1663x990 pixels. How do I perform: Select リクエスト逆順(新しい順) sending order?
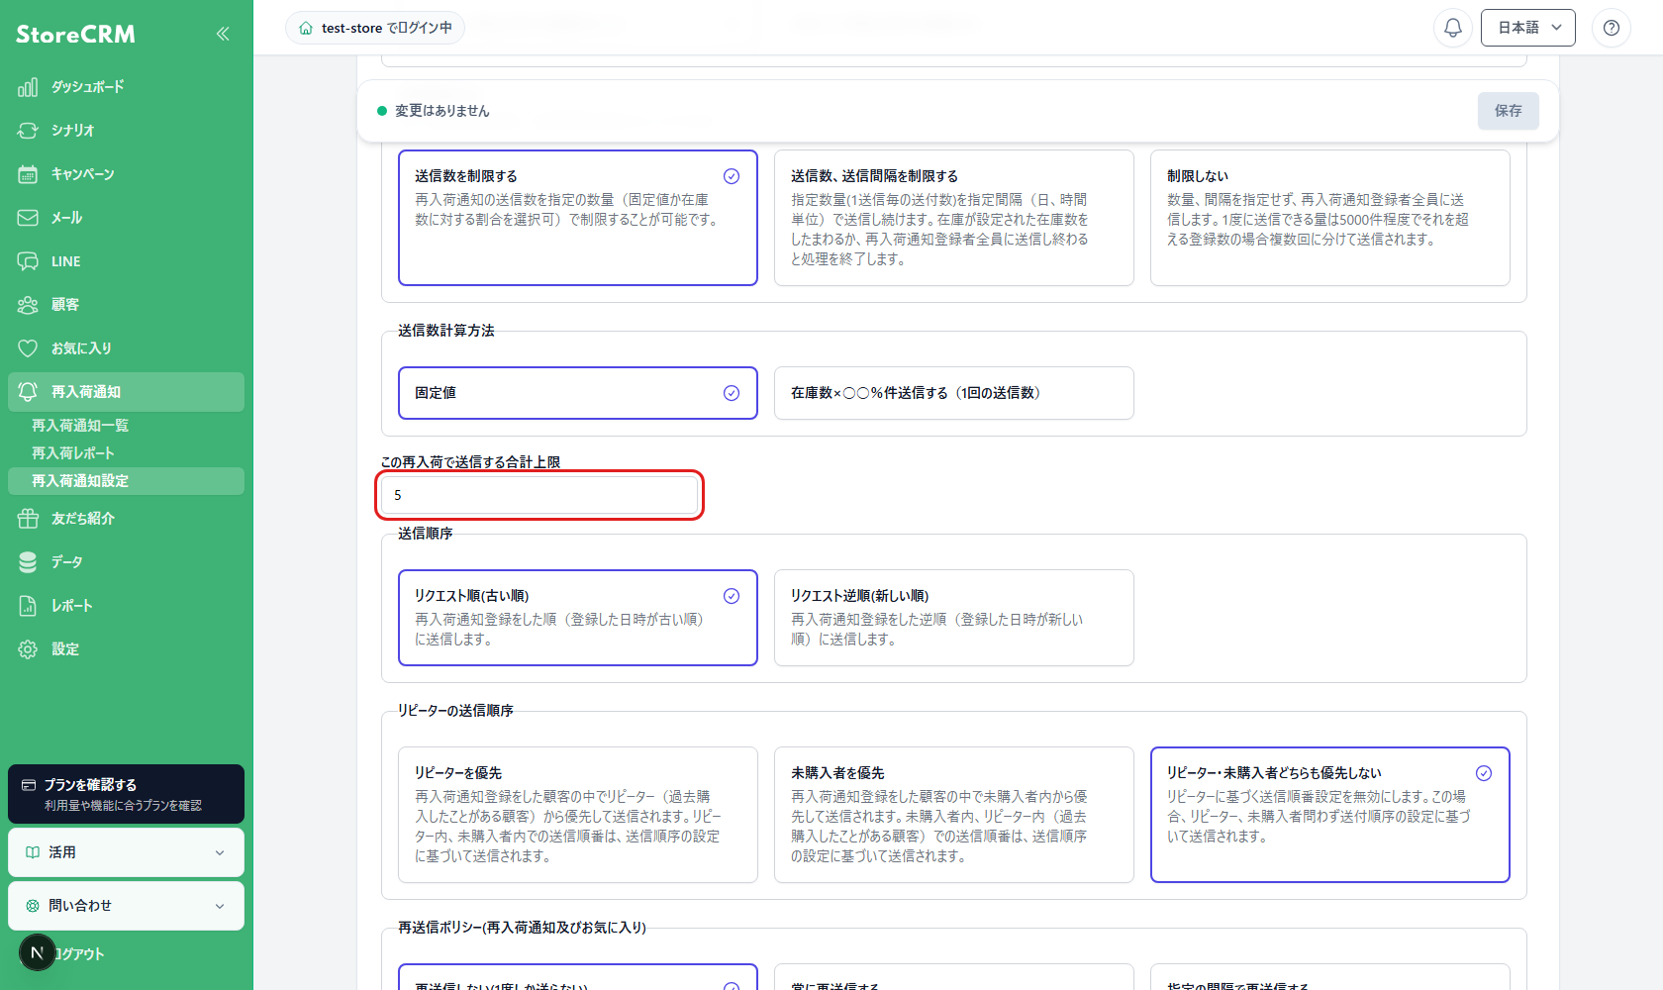point(954,618)
